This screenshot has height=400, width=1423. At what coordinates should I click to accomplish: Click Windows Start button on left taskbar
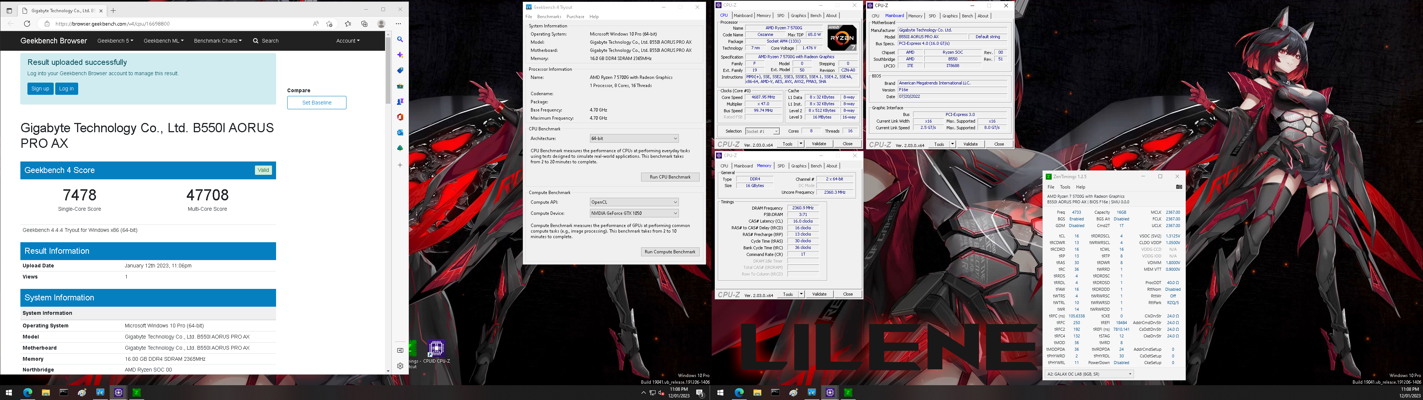[x=9, y=392]
